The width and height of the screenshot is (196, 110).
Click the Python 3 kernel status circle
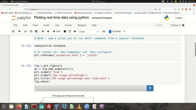(183, 25)
